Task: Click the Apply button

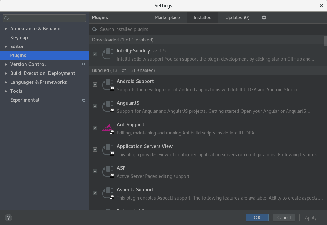Action: click(x=310, y=218)
